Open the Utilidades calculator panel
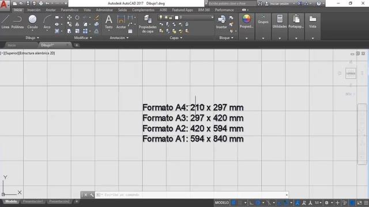The height and width of the screenshot is (207, 369). click(x=280, y=22)
